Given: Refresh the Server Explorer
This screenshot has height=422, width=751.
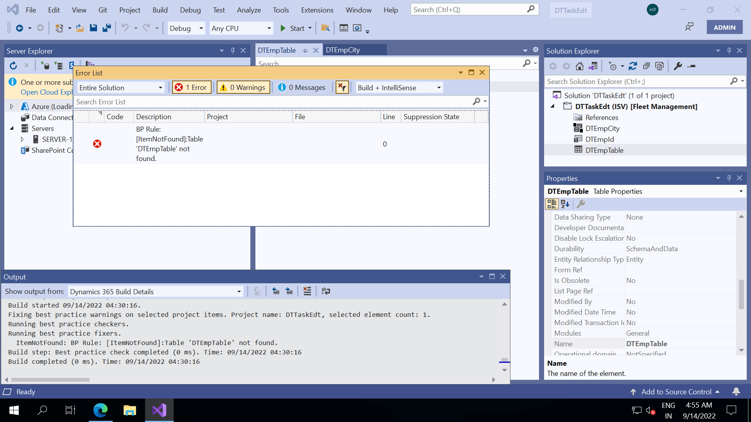Looking at the screenshot, I should pos(13,66).
